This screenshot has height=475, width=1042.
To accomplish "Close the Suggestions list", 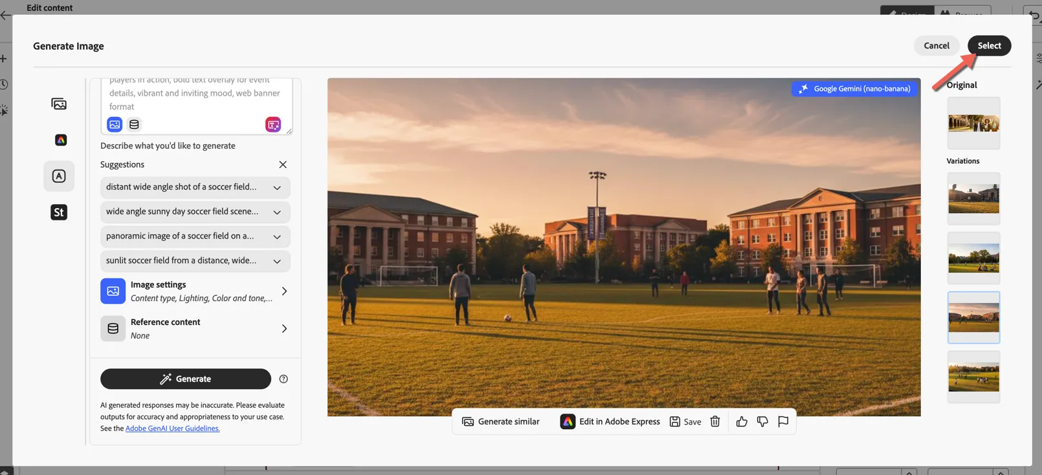I will click(283, 164).
